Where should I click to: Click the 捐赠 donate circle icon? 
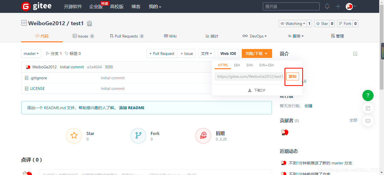203,136
